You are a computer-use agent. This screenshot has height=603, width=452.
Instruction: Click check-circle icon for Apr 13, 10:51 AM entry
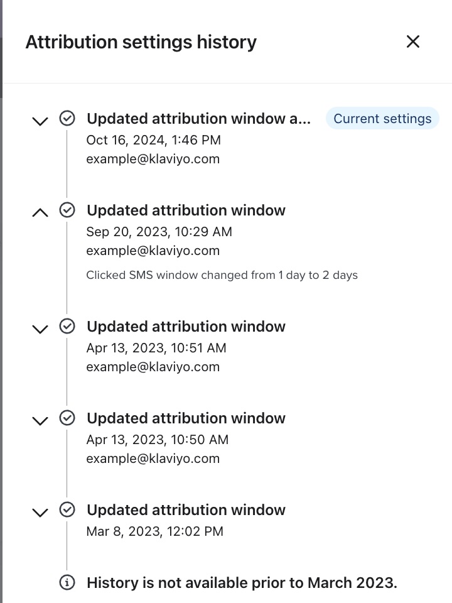[67, 326]
